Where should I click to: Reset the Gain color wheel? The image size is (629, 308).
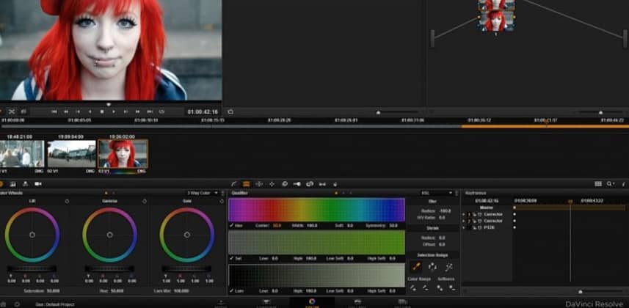pyautogui.click(x=222, y=202)
